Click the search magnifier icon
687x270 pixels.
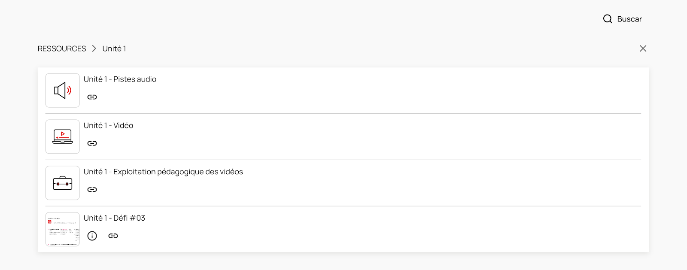click(x=608, y=19)
